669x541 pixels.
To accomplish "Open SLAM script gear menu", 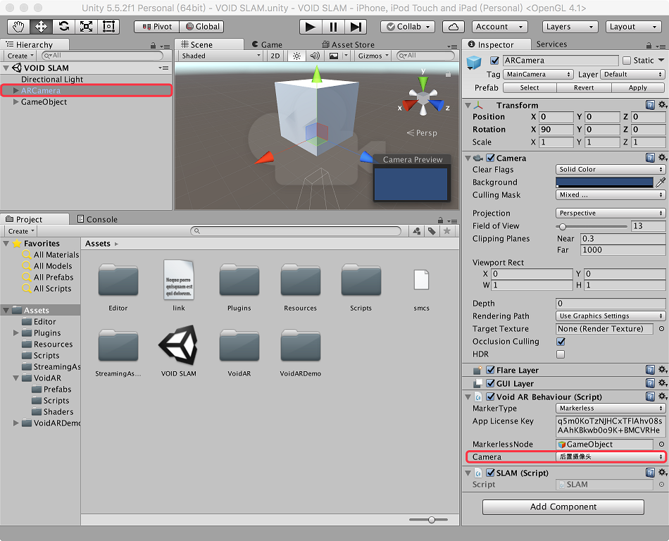I will click(663, 473).
